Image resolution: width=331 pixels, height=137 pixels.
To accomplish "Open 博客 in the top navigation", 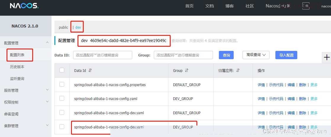I will pyautogui.click(x=230, y=6).
